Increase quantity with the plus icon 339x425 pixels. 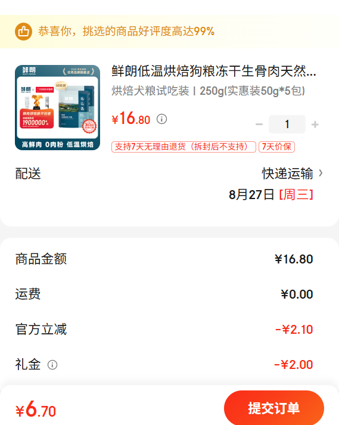315,125
